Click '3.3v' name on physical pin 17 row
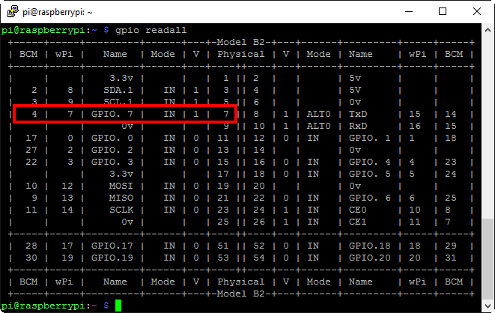495x313 pixels. click(x=121, y=174)
